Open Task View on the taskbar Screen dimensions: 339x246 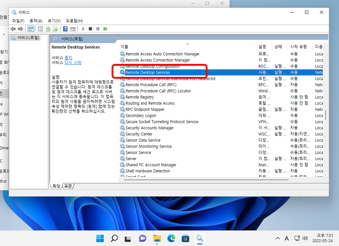[x=128, y=238]
